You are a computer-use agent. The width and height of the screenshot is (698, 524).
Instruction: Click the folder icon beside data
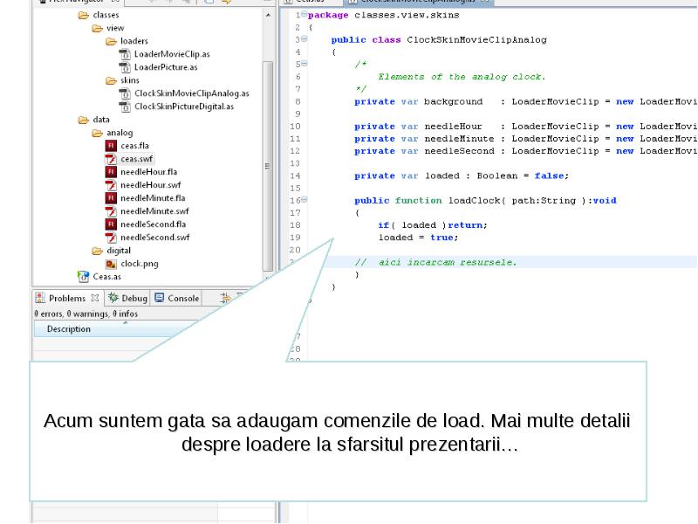(83, 120)
